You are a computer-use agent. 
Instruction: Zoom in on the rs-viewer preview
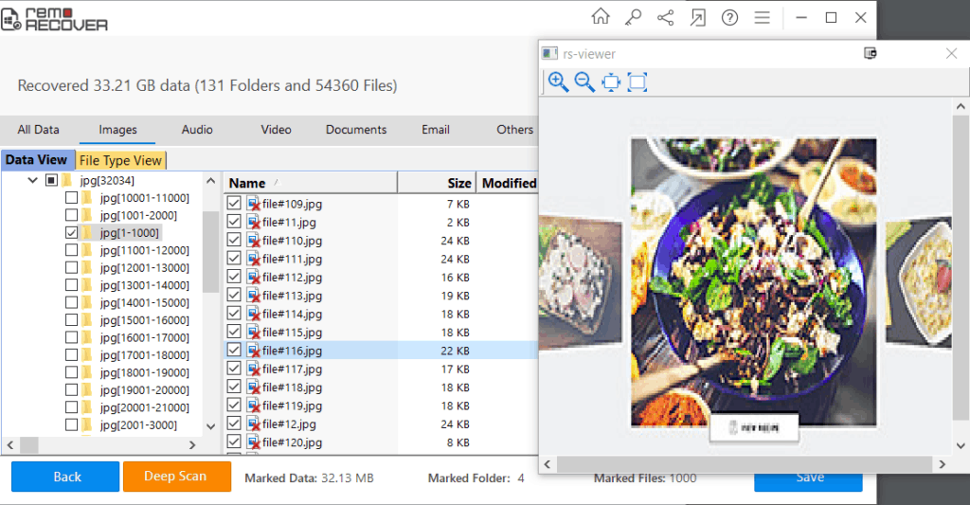pyautogui.click(x=558, y=82)
